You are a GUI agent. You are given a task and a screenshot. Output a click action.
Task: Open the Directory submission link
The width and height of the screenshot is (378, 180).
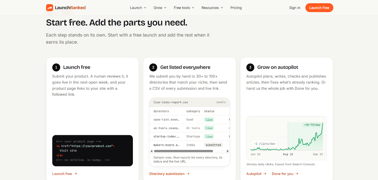[170, 174]
